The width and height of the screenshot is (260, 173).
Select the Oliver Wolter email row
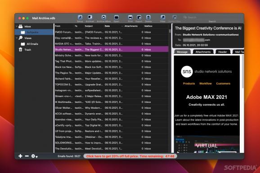[x=112, y=108]
